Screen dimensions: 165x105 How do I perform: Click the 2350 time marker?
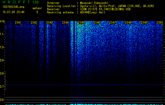pos(160,23)
